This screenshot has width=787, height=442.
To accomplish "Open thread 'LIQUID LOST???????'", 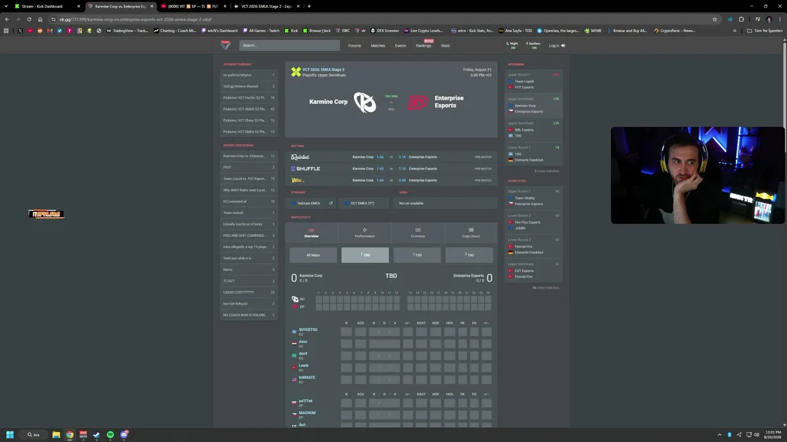I will 249,292.
